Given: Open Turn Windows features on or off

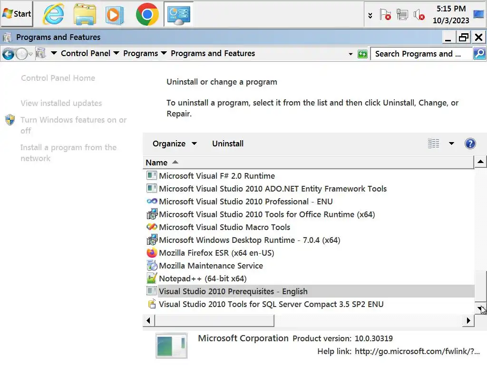Looking at the screenshot, I should tap(73, 125).
